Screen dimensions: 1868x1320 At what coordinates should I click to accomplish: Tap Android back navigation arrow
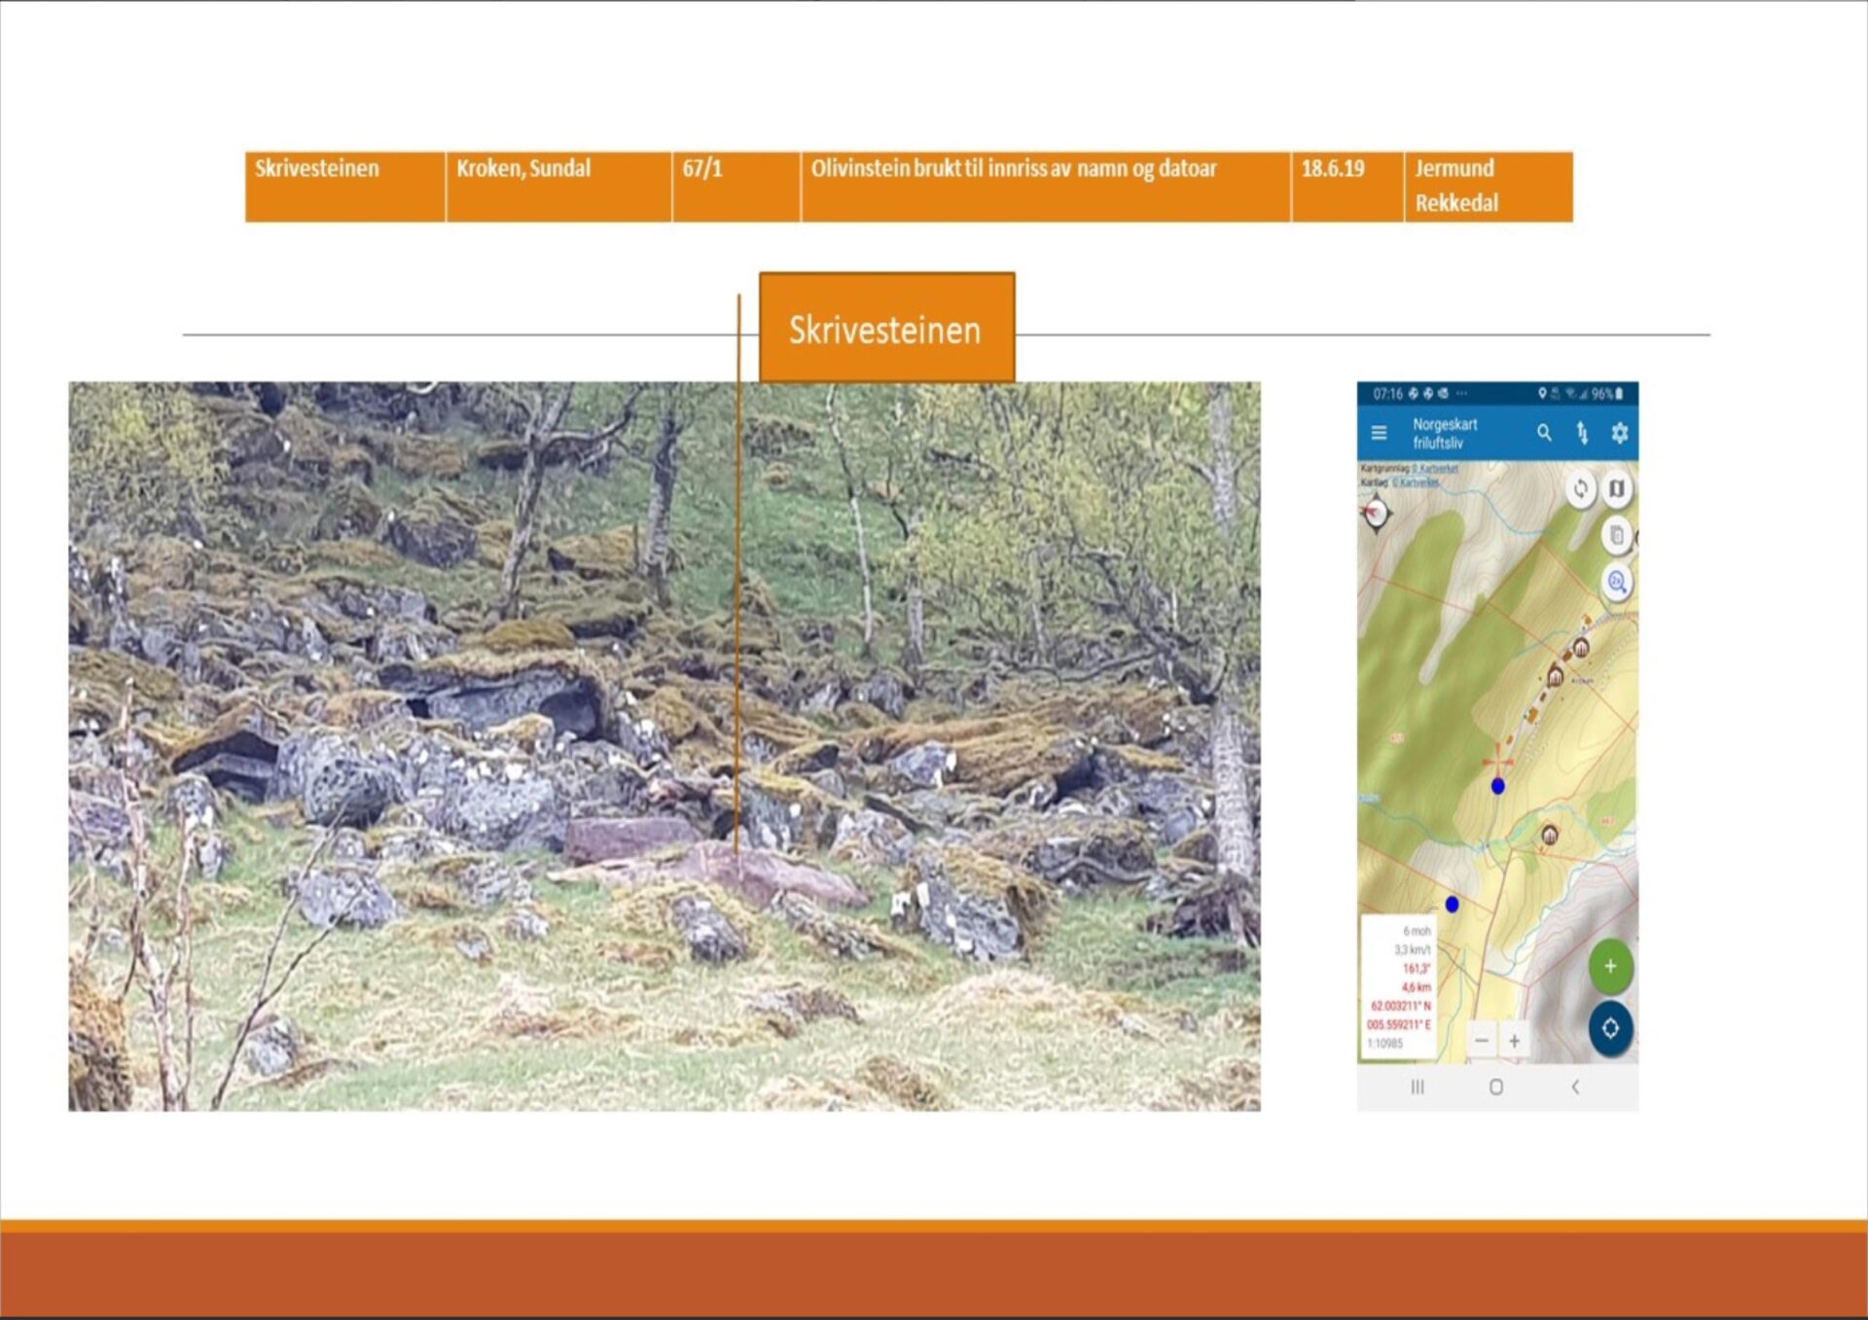1575,1087
